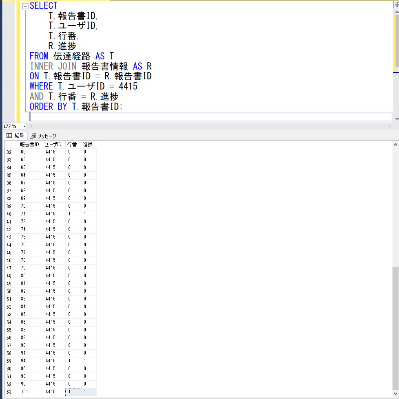
Task: Click the editor split window icon
Action: (x=396, y=5)
